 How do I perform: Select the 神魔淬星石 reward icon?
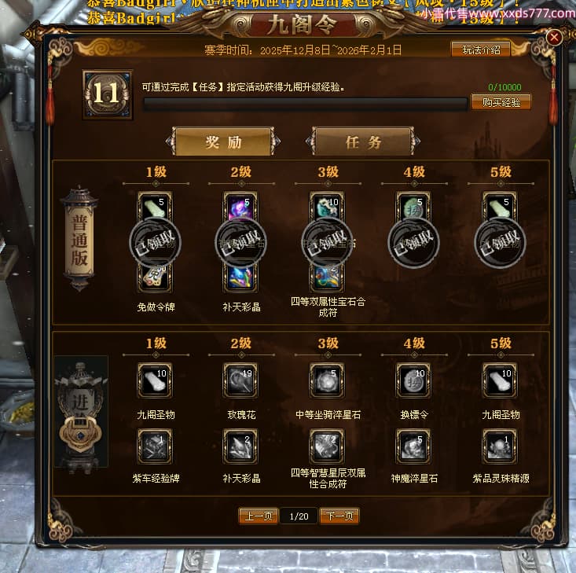coord(413,446)
